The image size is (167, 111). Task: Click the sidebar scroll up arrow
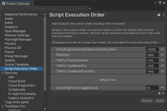[x=45, y=14]
